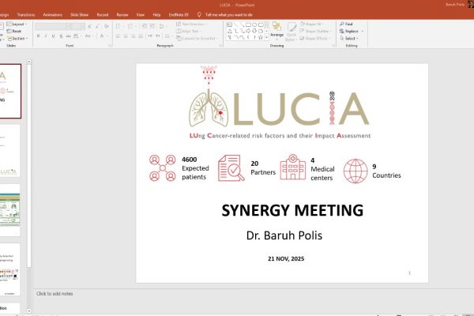Open the Transitions ribbon tab
The height and width of the screenshot is (316, 474).
pyautogui.click(x=26, y=14)
